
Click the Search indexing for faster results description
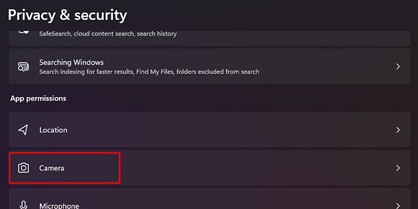pos(149,72)
